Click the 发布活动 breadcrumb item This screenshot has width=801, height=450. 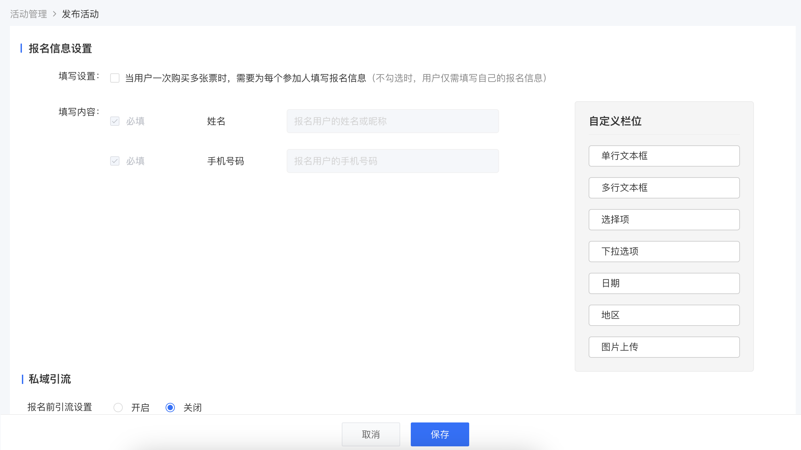(80, 14)
